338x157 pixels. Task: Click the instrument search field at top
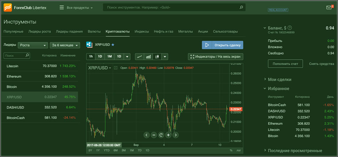coord(173,7)
